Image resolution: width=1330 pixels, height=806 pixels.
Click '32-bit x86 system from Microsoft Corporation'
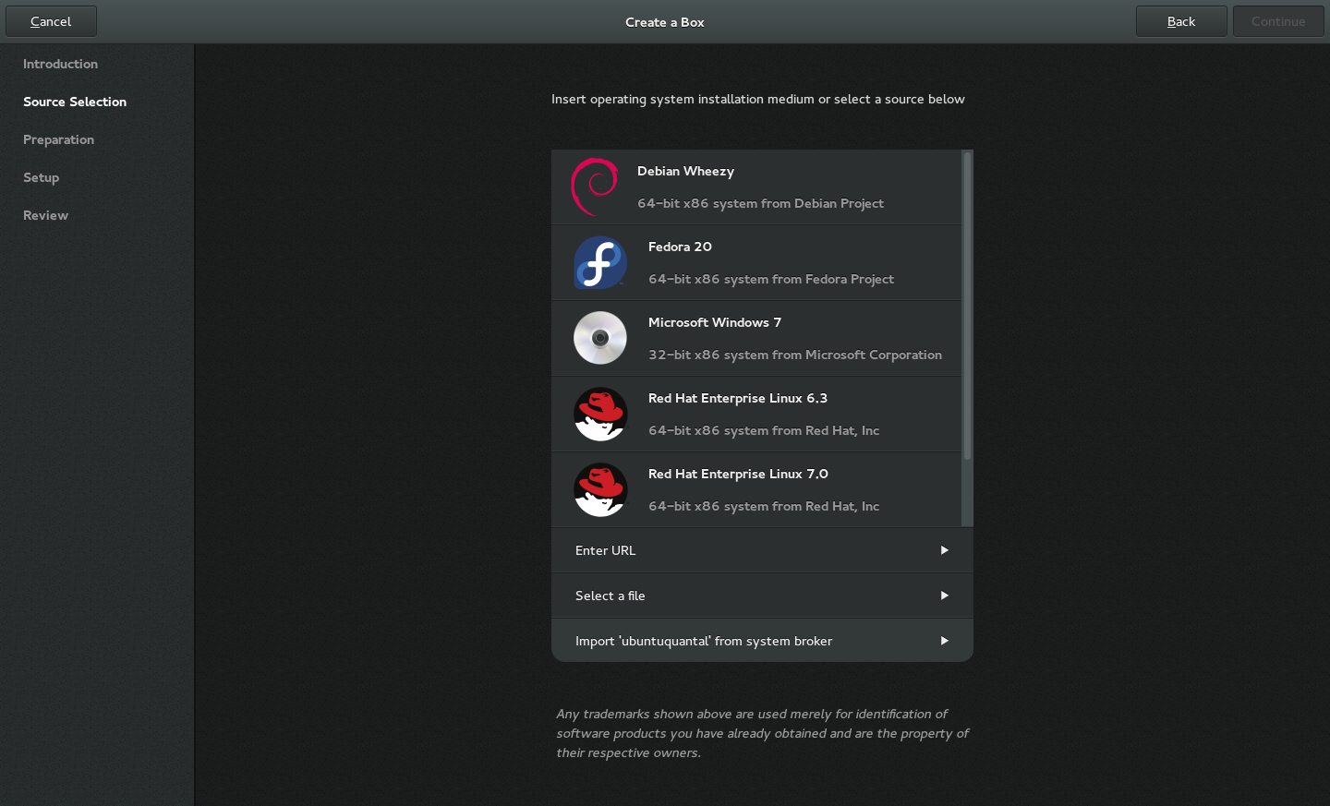pyautogui.click(x=795, y=355)
